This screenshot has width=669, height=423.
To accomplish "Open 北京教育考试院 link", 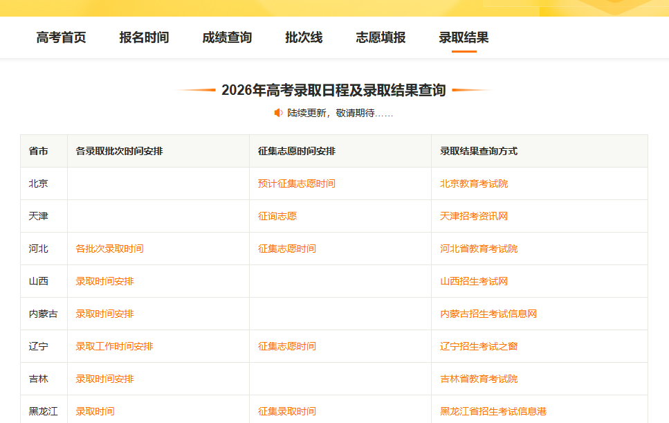I will [x=474, y=183].
